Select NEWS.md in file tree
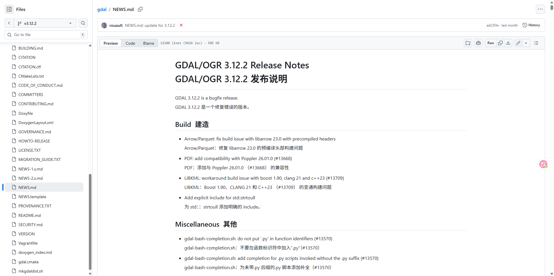The height and width of the screenshot is (276, 554). click(x=44, y=187)
